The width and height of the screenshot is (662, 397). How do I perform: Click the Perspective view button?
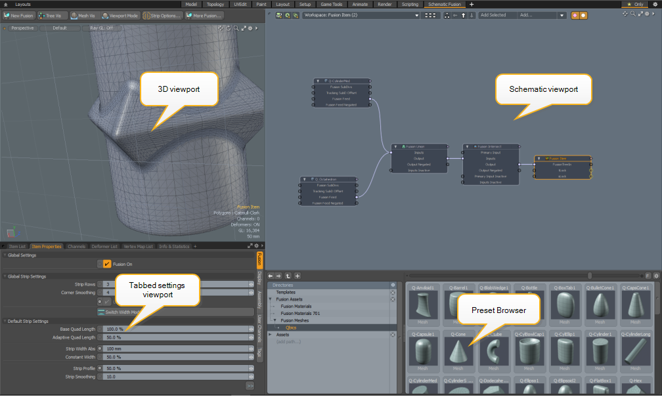[x=22, y=28]
